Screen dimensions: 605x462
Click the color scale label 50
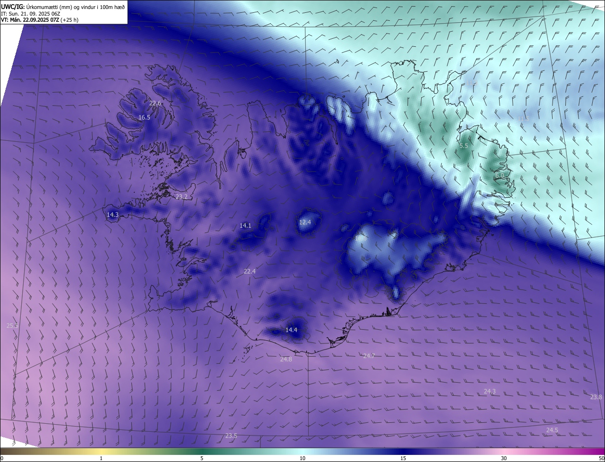(x=601, y=458)
